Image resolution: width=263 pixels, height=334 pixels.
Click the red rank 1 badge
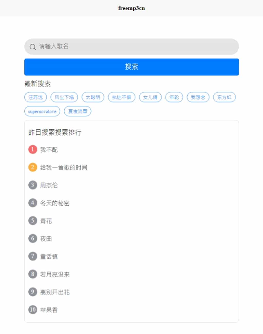point(33,149)
